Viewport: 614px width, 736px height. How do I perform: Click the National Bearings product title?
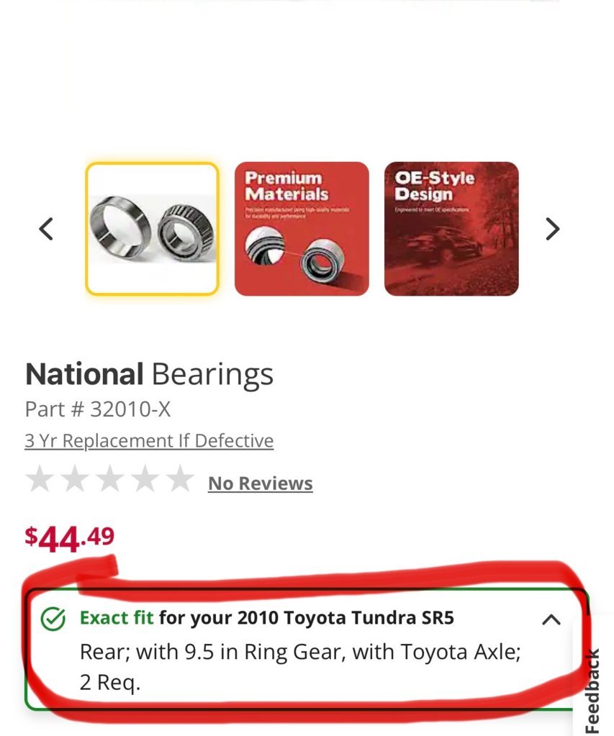pos(150,374)
